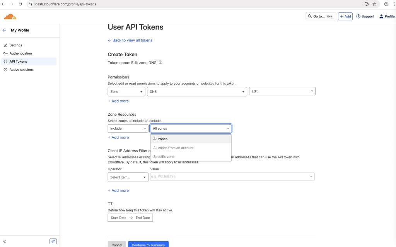
Task: Click Continue to summary button
Action: pyautogui.click(x=148, y=245)
